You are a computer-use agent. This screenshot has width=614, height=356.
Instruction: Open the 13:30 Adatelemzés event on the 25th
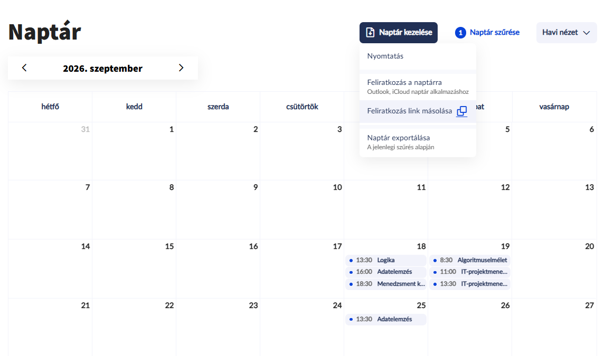click(x=386, y=319)
